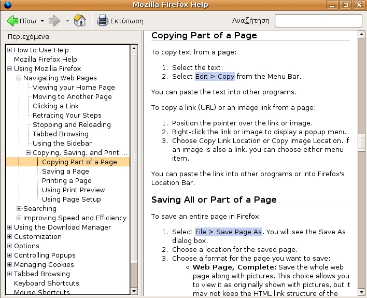Click the Saving All or Part heading
The width and height of the screenshot is (367, 298).
point(214,200)
